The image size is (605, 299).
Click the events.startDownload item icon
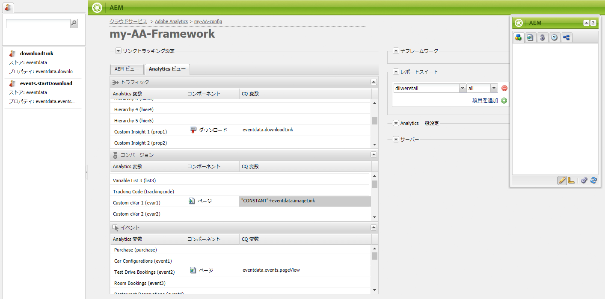click(12, 83)
